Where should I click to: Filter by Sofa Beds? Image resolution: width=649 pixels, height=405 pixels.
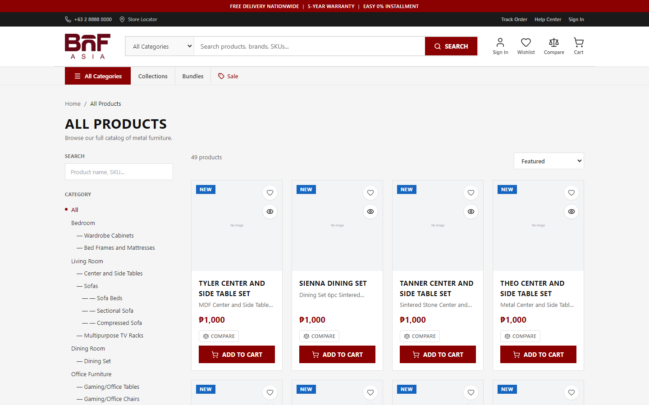[x=102, y=298]
